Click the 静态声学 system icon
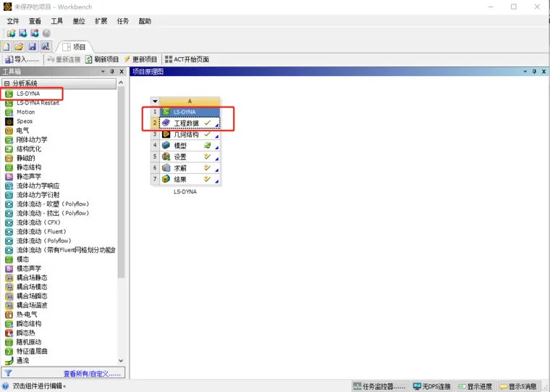 (9, 177)
